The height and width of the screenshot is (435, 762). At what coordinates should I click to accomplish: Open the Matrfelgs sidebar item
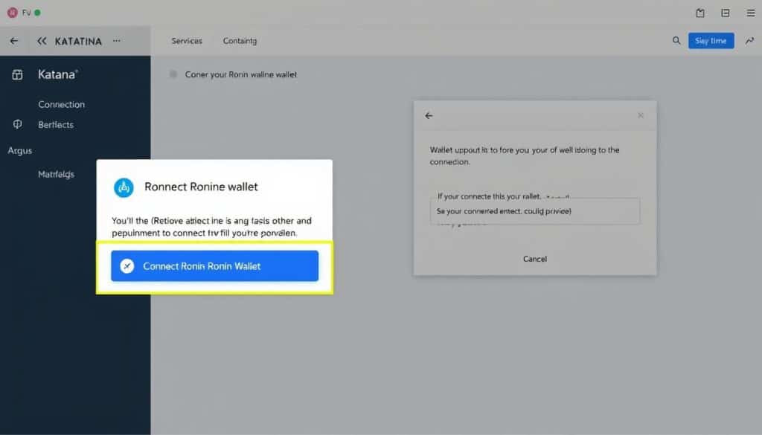[x=56, y=174]
